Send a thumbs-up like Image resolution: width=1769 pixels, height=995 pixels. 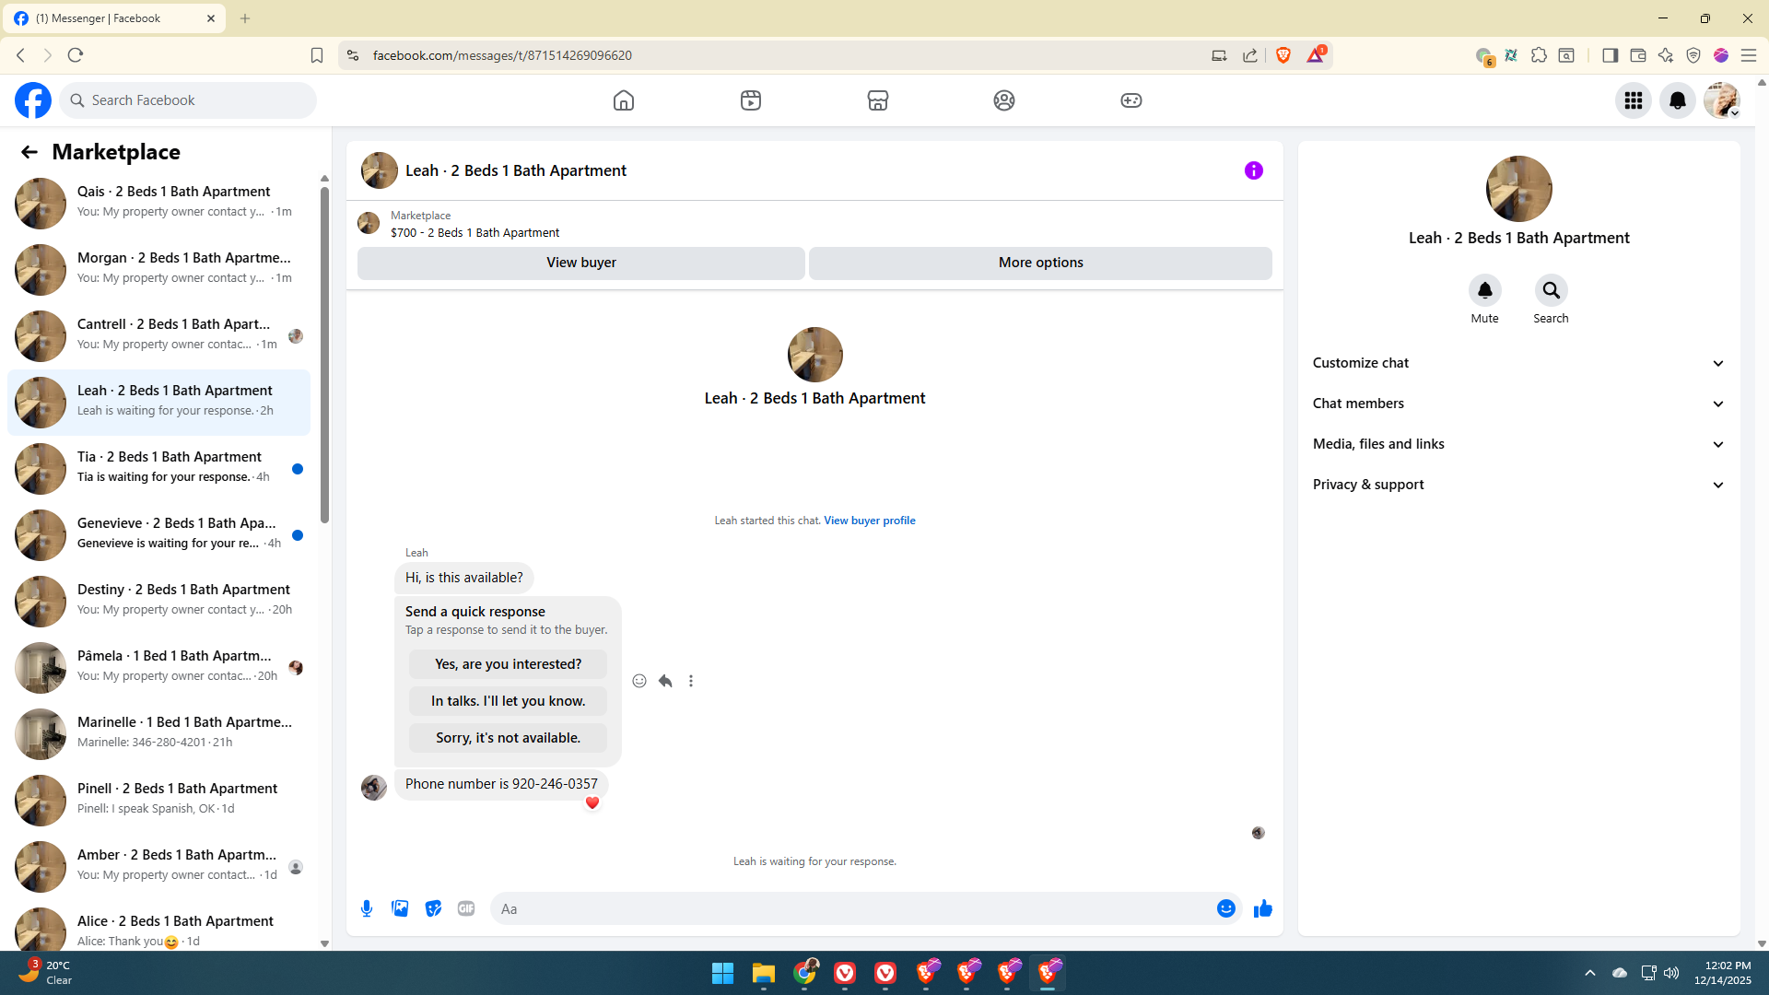click(x=1262, y=908)
